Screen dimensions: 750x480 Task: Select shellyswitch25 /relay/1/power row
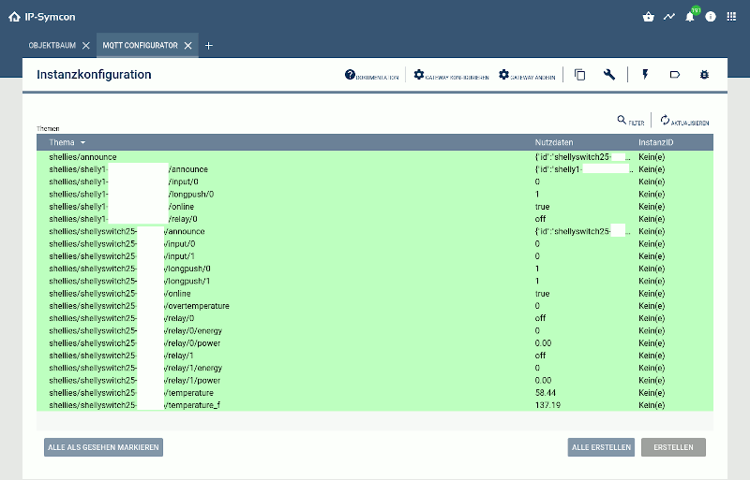pos(374,380)
